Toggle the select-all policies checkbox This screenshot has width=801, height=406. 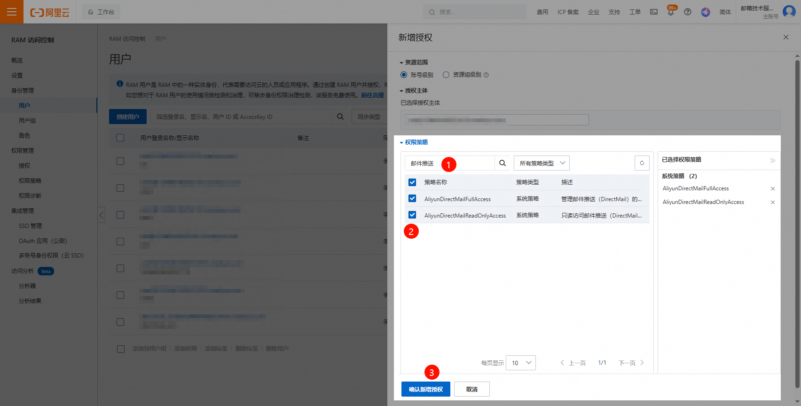pos(412,182)
